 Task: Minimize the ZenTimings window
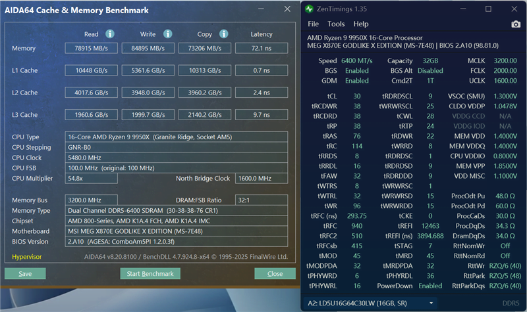(463, 9)
